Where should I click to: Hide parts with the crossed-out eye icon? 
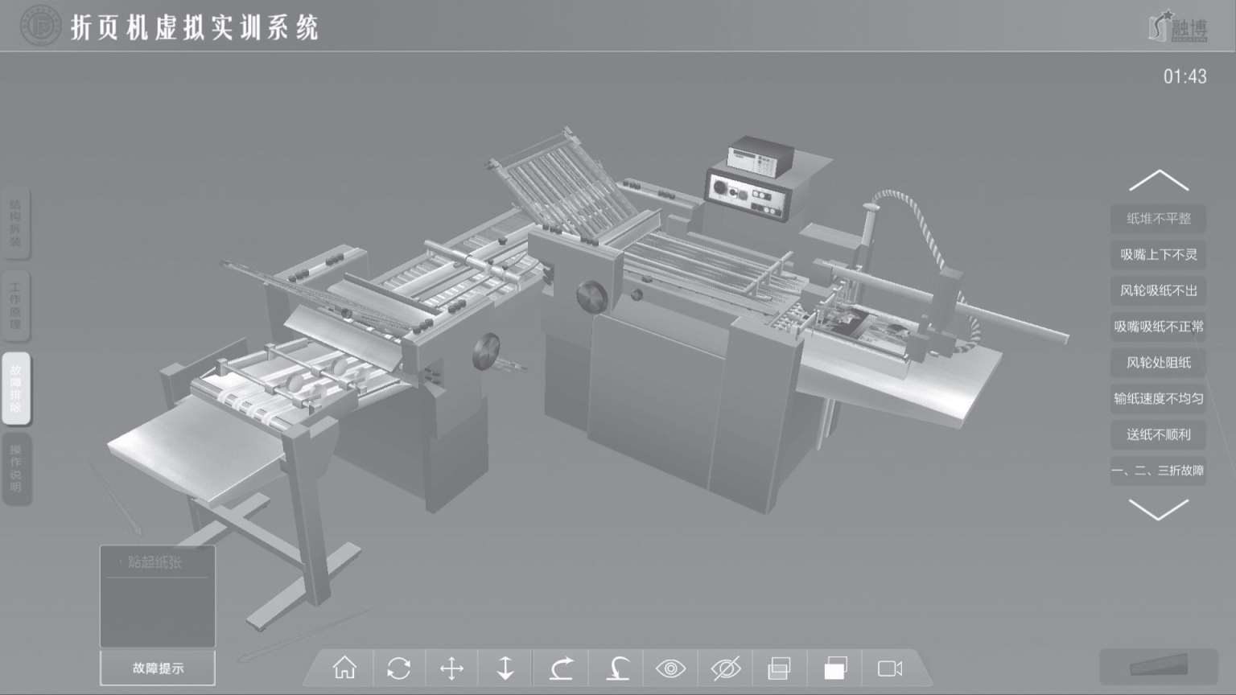pyautogui.click(x=725, y=668)
